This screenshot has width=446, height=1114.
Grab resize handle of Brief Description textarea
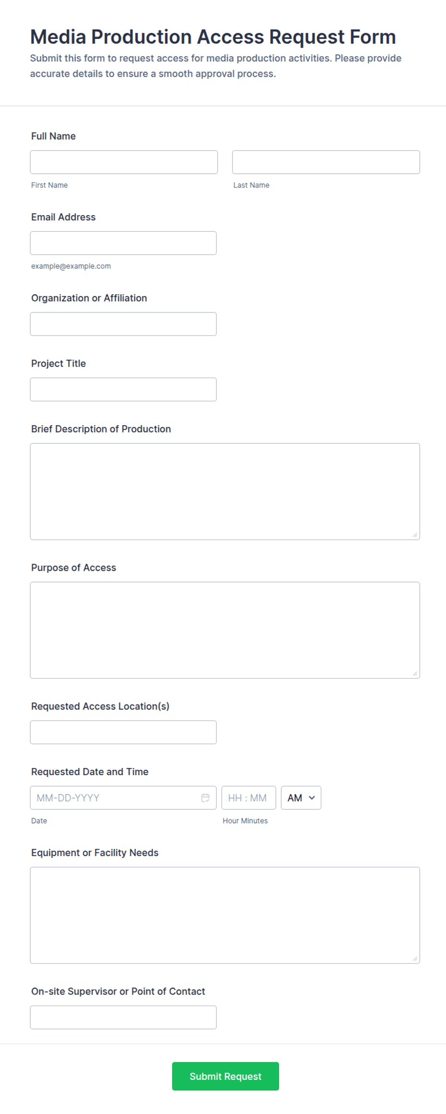[x=415, y=535]
